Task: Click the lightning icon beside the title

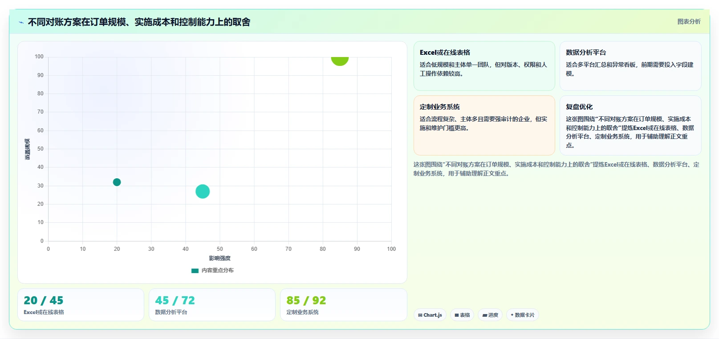Action: (21, 22)
